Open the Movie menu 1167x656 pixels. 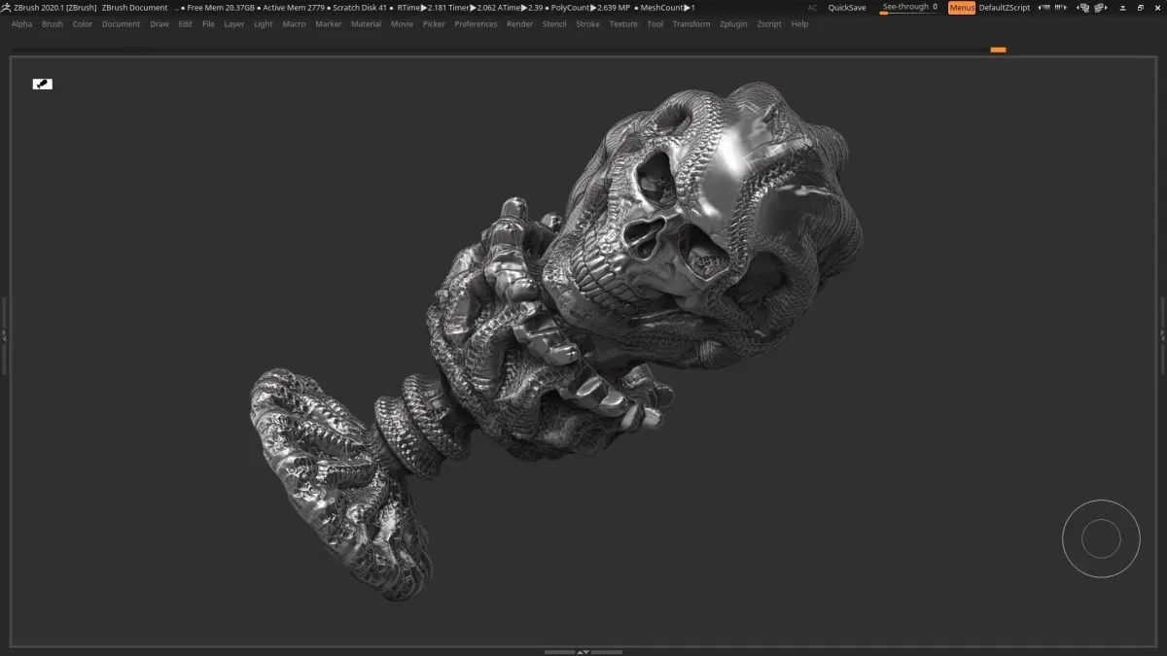coord(402,24)
